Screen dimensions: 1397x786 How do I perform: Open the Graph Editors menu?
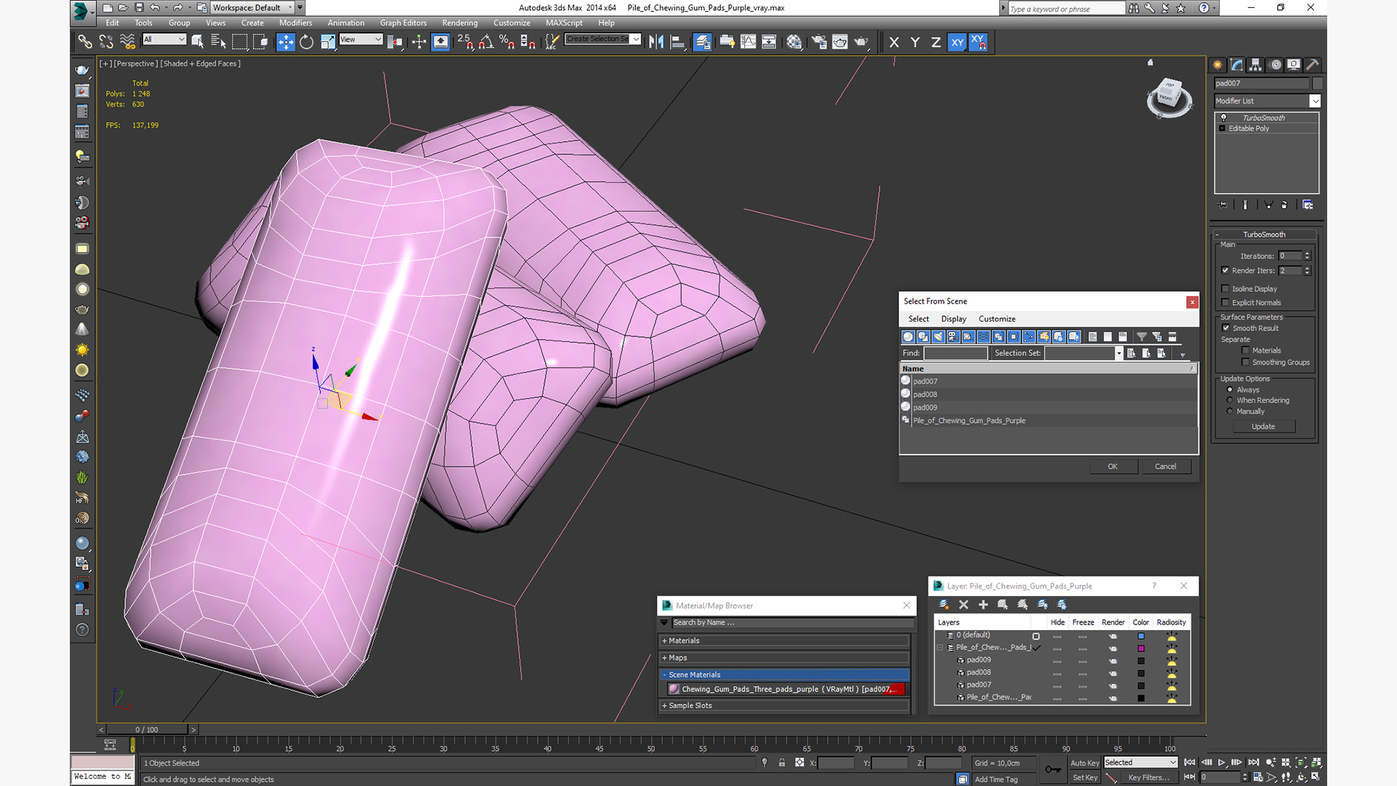(x=403, y=23)
